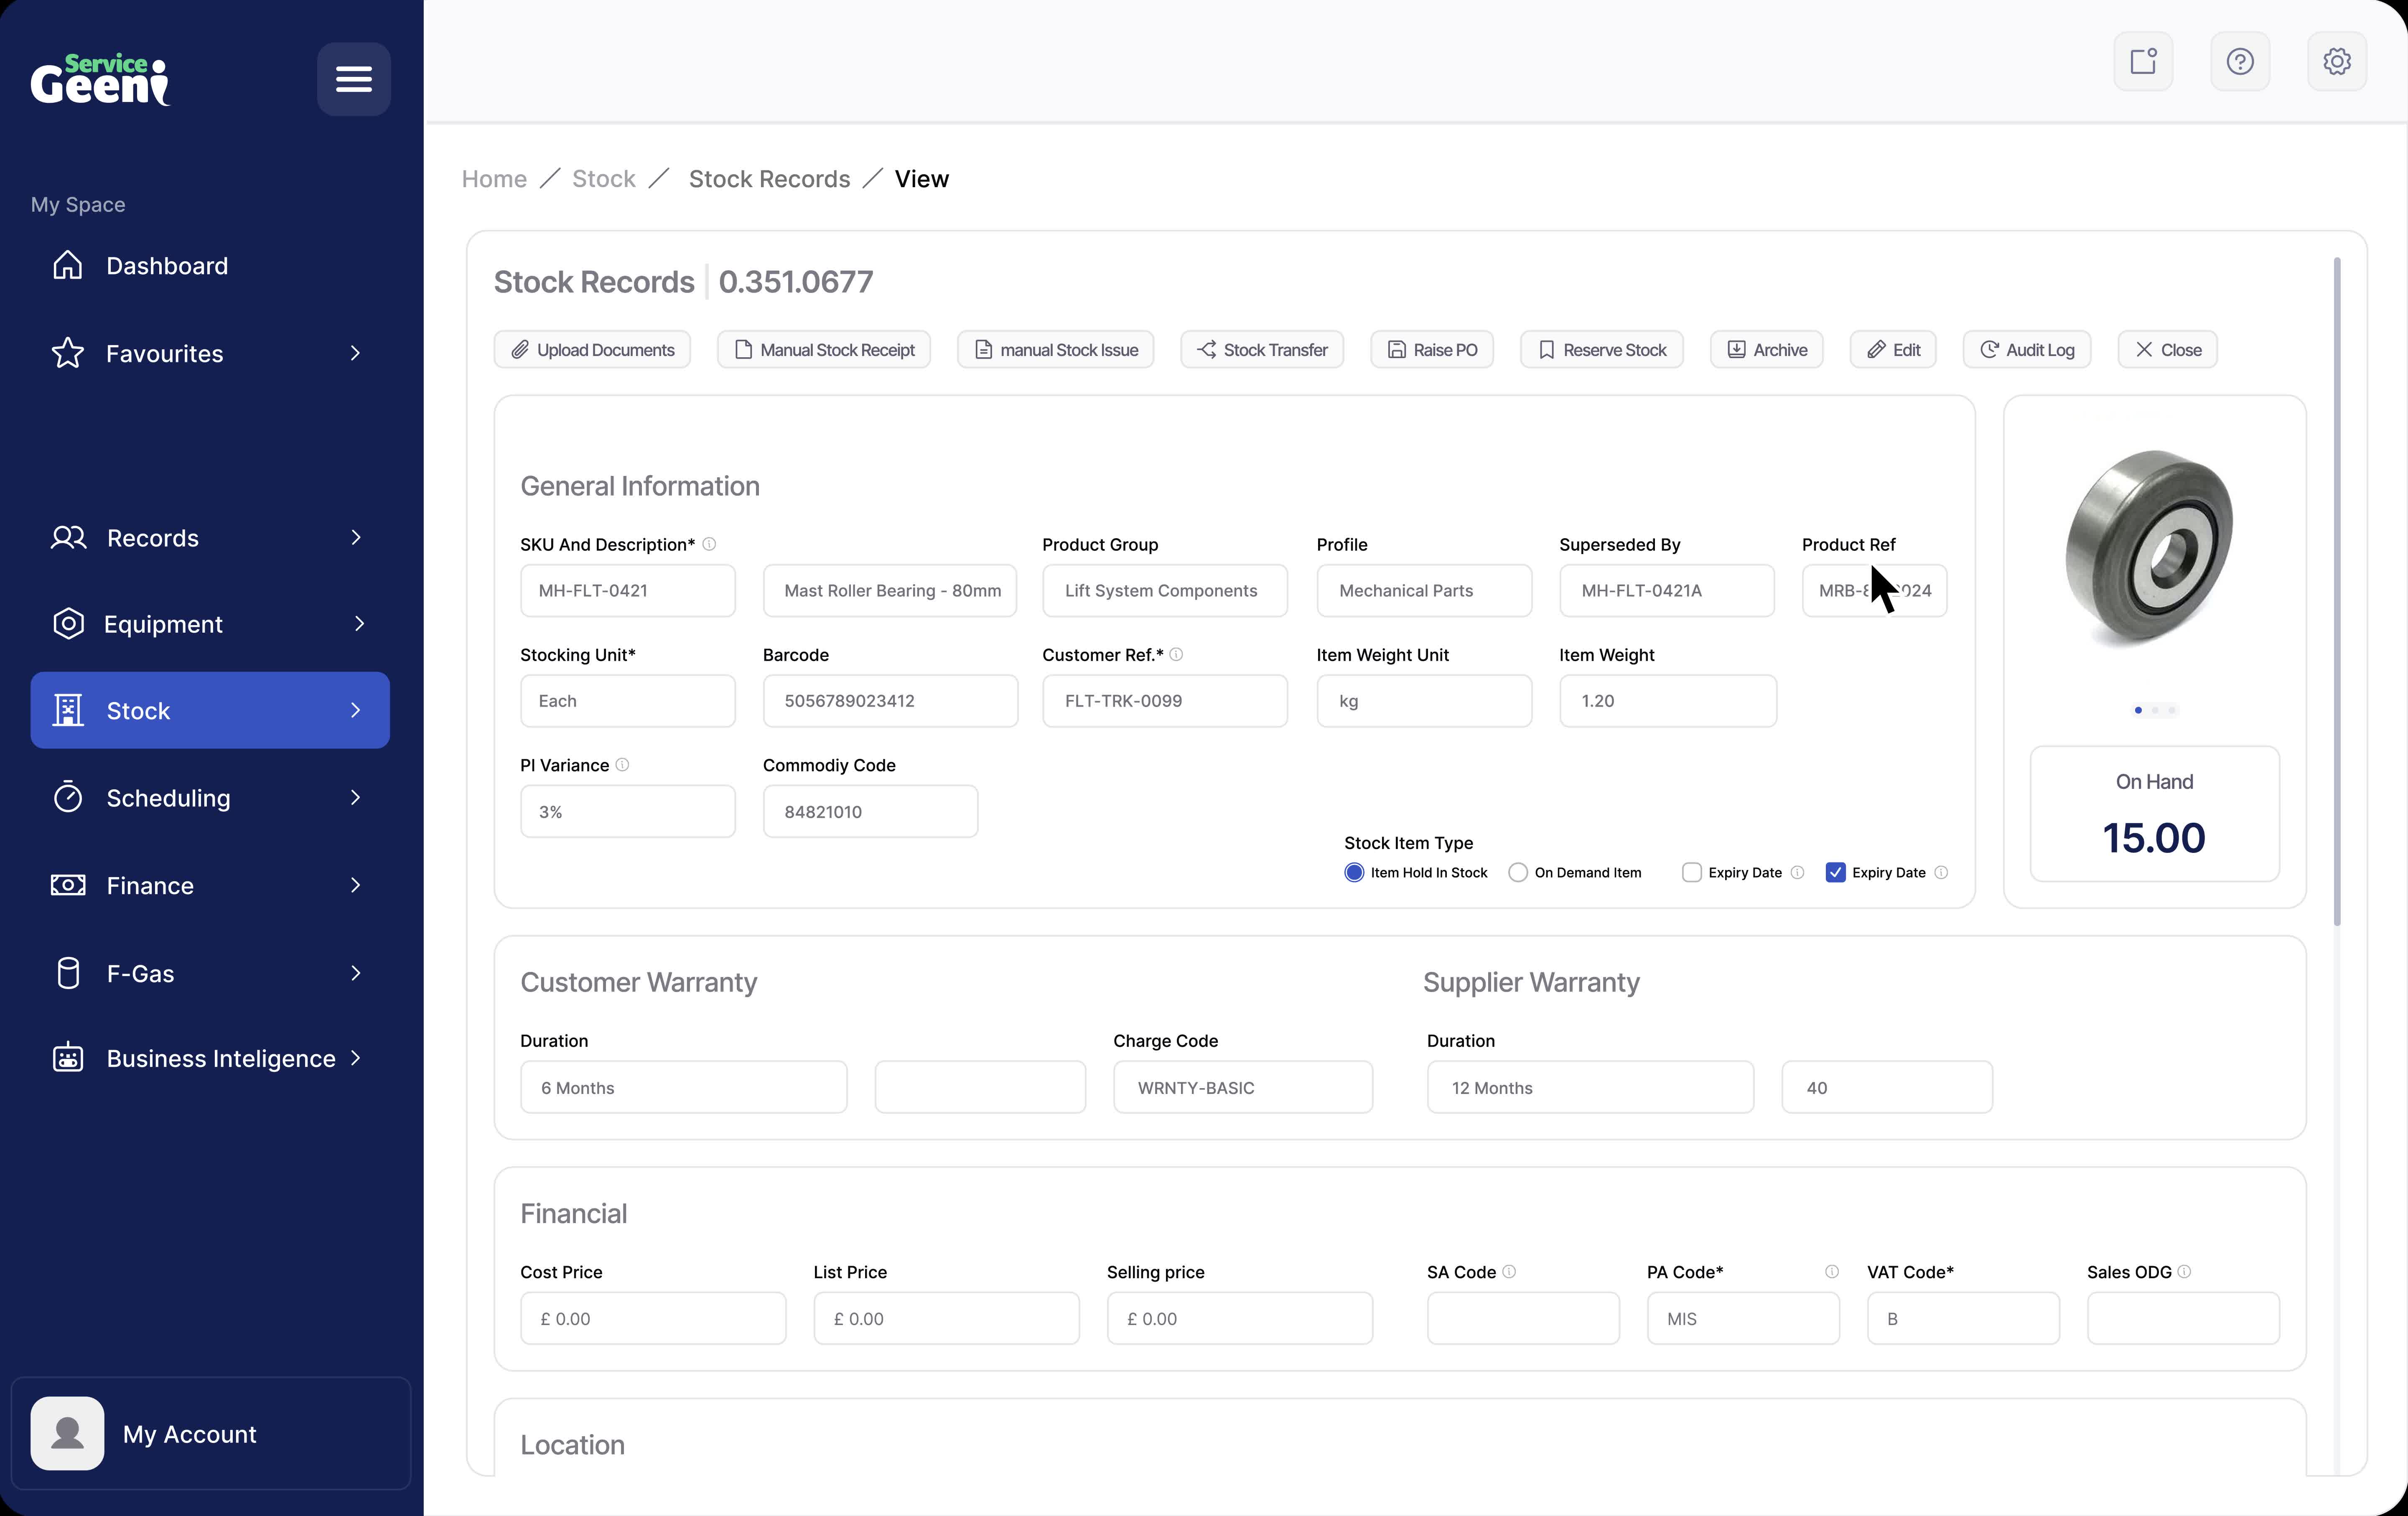
Task: Click Stock Transfer button
Action: coord(1262,350)
